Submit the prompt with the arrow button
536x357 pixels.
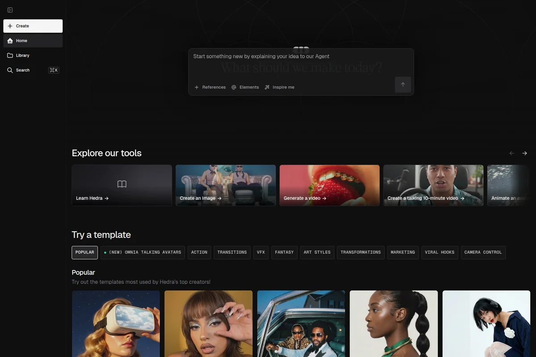click(x=402, y=84)
